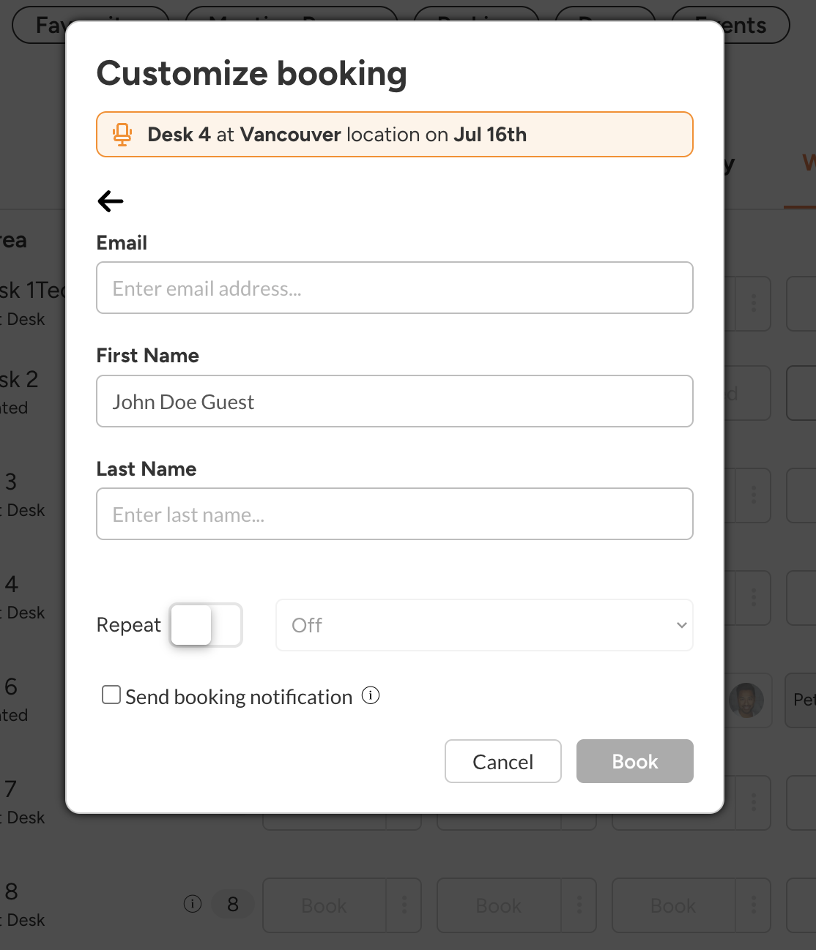Click the Email address input field

click(395, 288)
